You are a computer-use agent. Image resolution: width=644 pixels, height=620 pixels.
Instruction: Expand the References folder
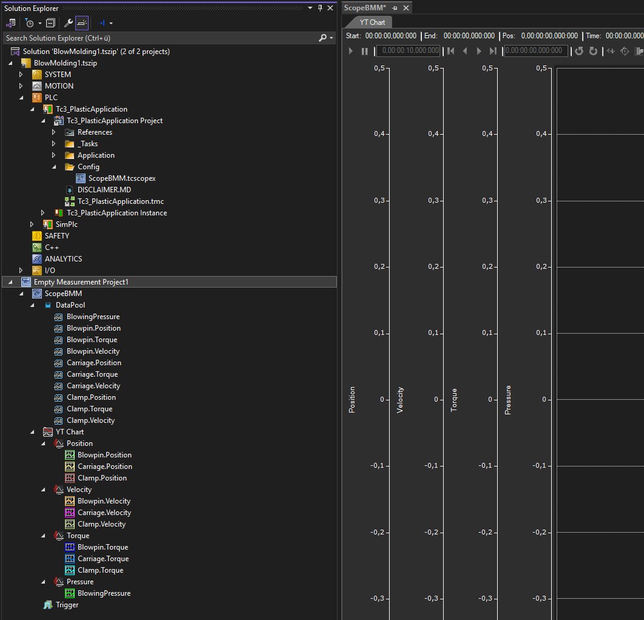pos(54,132)
